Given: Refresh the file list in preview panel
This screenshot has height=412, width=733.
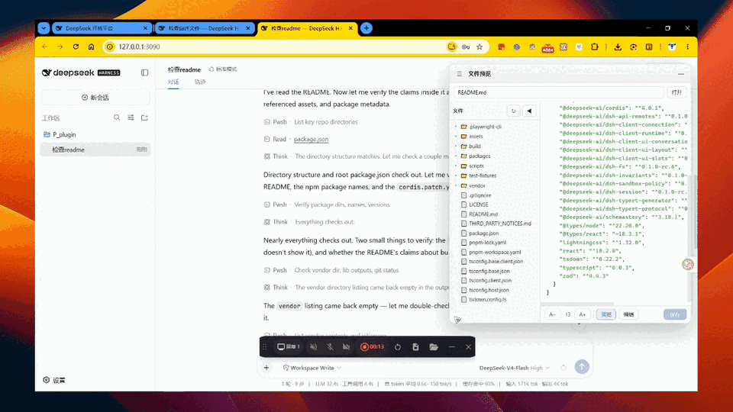Looking at the screenshot, I should pyautogui.click(x=513, y=111).
